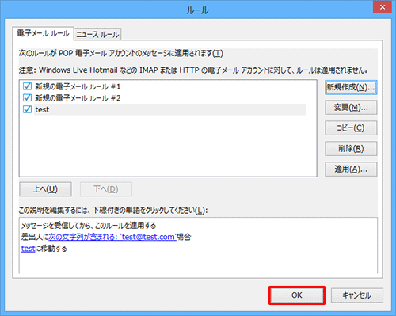This screenshot has height=316, width=396.
Task: Cancel the dialog with キャンセル
Action: tap(357, 295)
